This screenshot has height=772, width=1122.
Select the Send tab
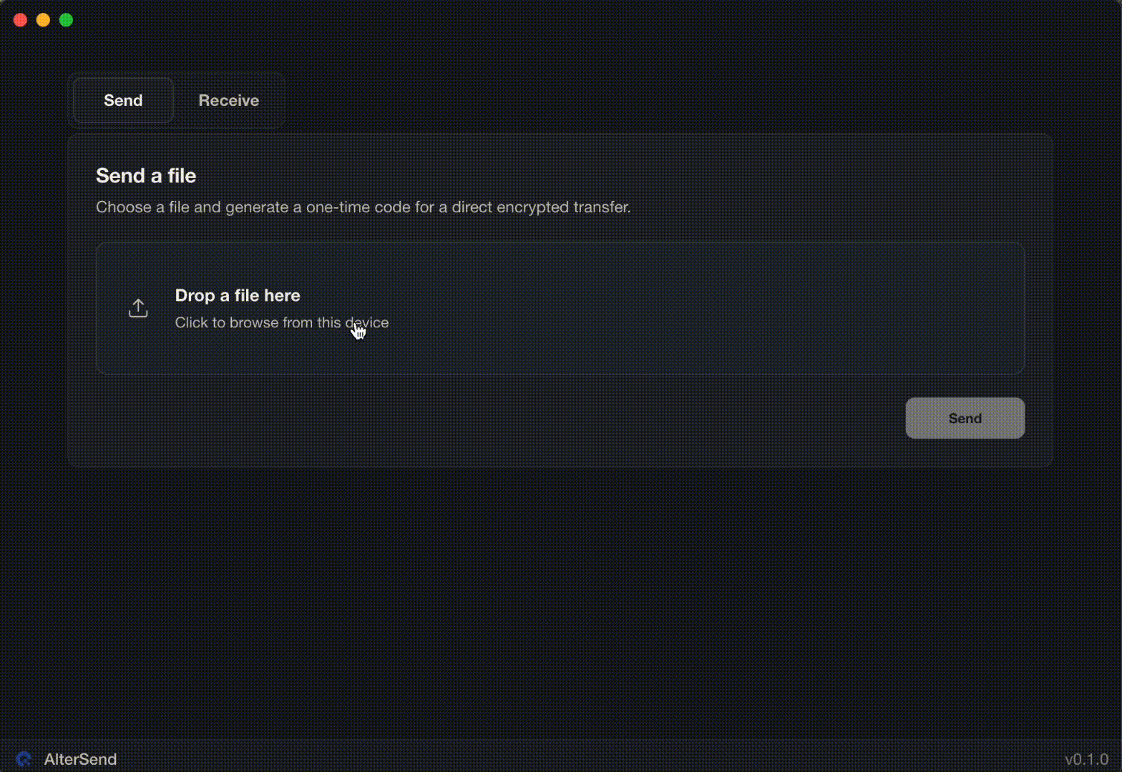pyautogui.click(x=123, y=101)
